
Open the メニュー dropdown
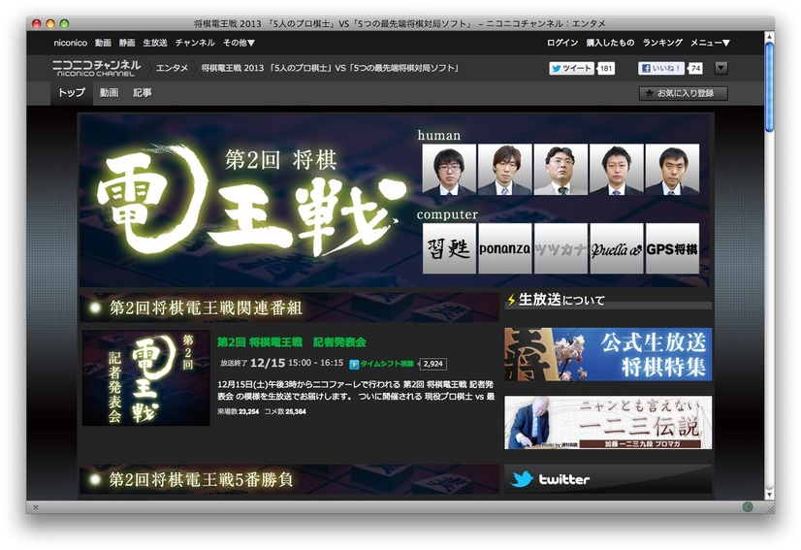click(710, 43)
